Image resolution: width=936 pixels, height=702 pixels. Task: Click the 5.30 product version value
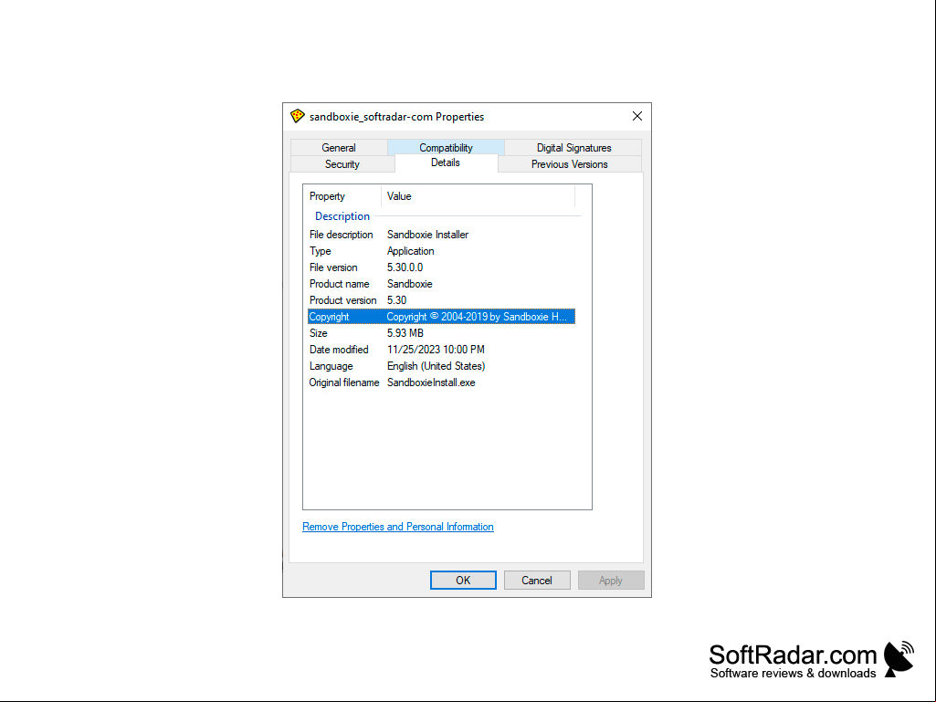[x=397, y=300]
